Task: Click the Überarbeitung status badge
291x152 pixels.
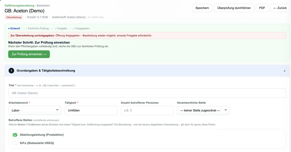Action: click(14, 17)
